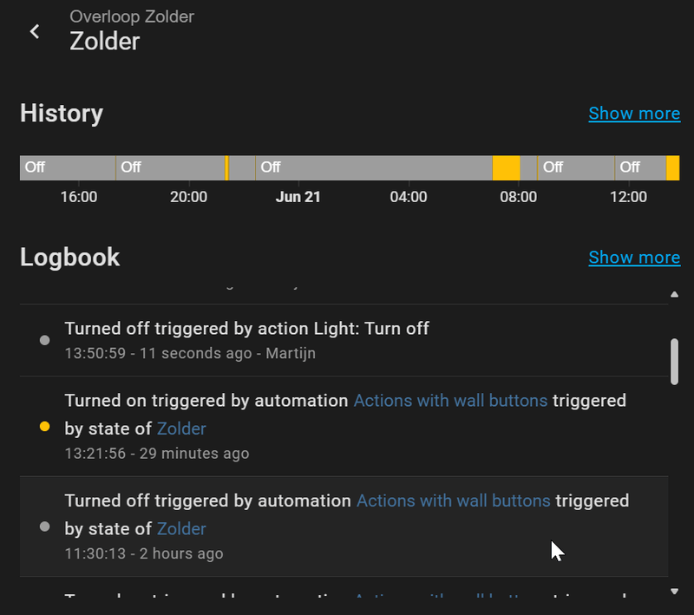Select the first Off segment in the history bar
The image size is (694, 615).
(x=65, y=167)
